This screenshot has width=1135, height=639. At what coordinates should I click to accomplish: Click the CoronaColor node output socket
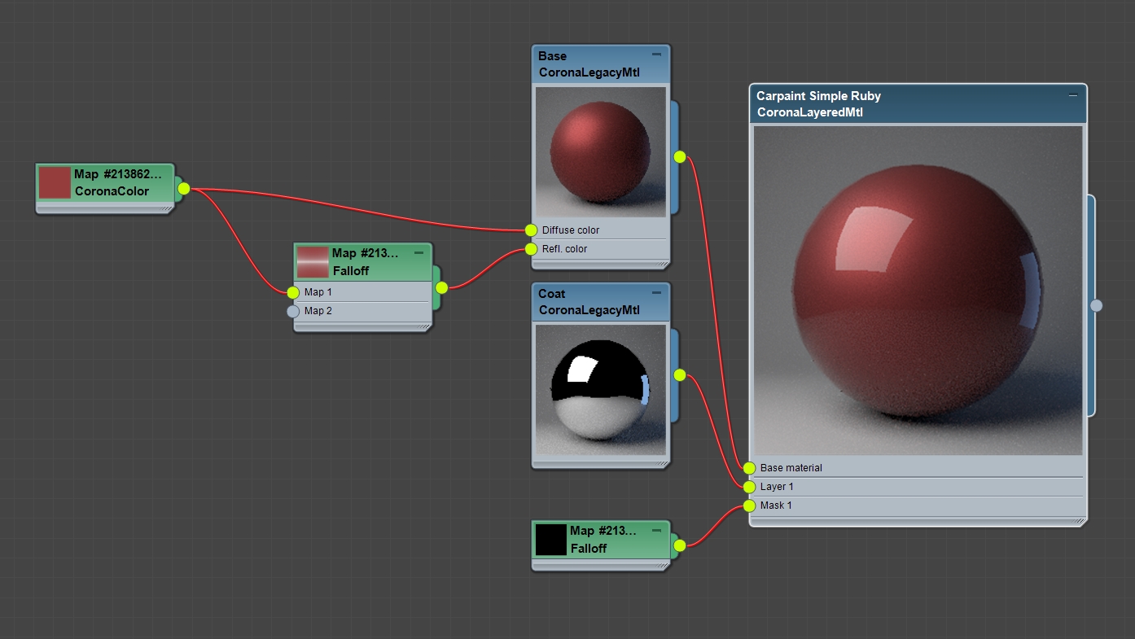[x=184, y=189]
